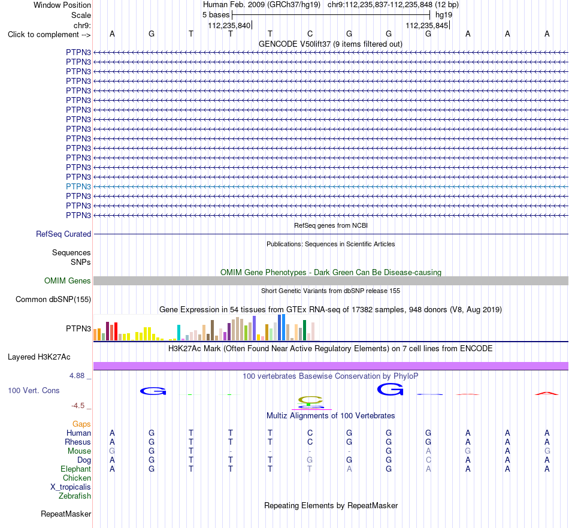Open the Layered H3K27Ac track label

(x=39, y=357)
